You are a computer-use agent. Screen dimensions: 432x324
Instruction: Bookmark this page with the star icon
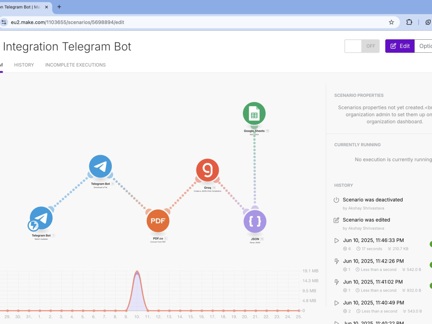[391, 22]
